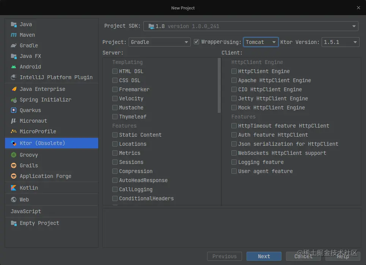Select Kotlin project type
Image resolution: width=366 pixels, height=265 pixels.
[52, 188]
